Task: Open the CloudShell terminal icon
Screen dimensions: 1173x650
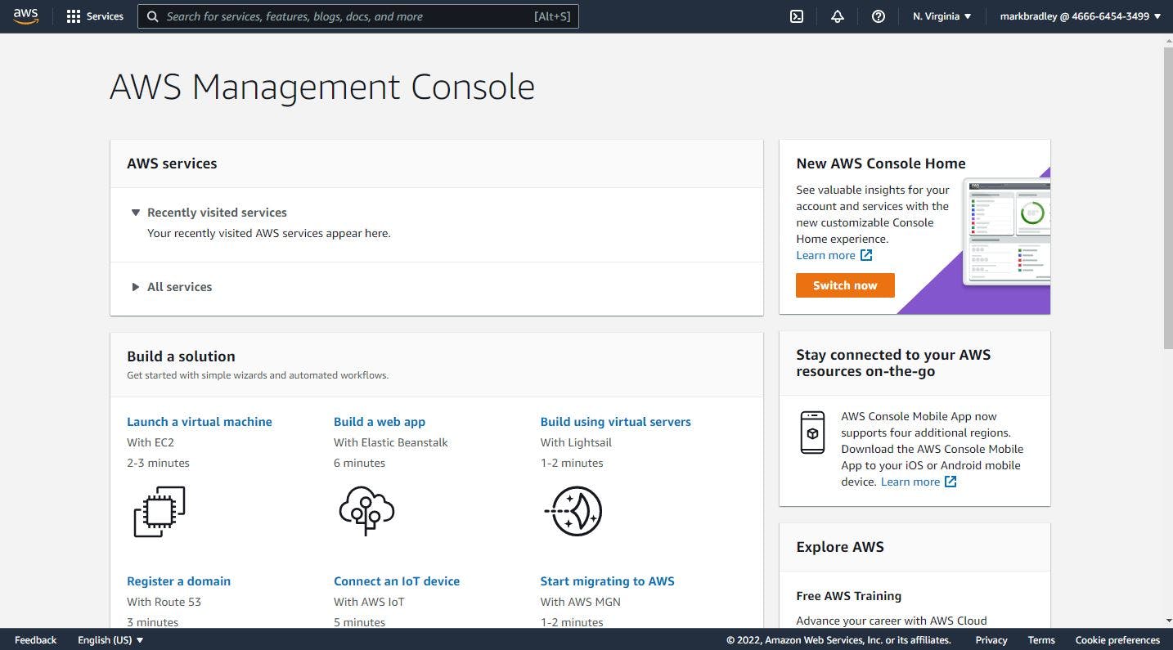Action: point(797,16)
